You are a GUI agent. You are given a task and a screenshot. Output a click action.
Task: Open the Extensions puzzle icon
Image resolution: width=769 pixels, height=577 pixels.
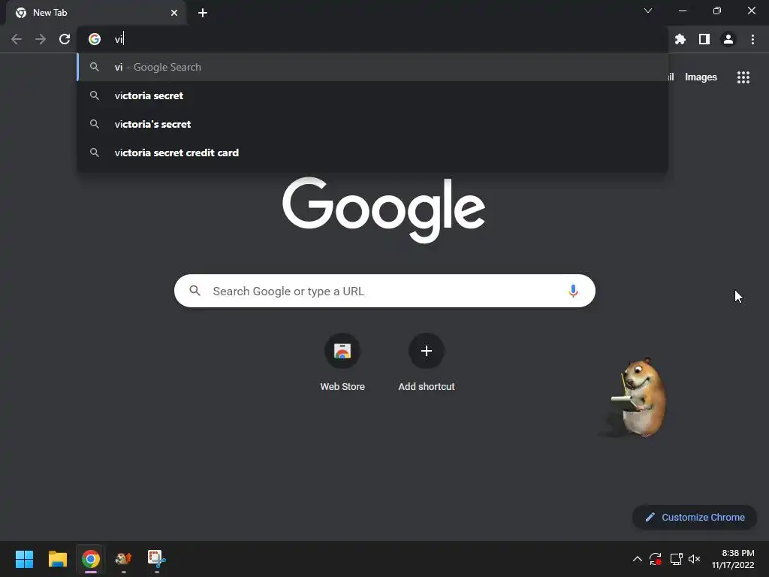680,39
